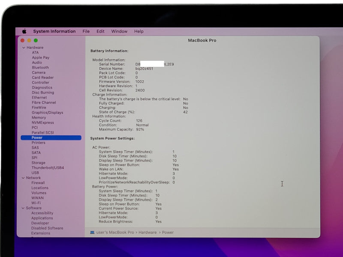Select FireWire in the sidebar
The image size is (343, 257).
(39, 108)
